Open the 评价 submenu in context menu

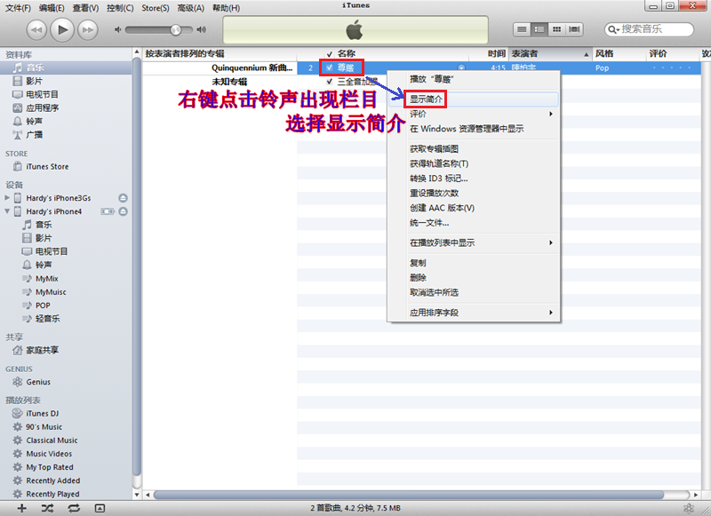(x=474, y=114)
